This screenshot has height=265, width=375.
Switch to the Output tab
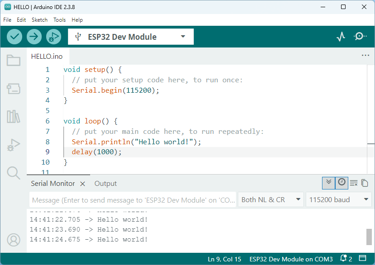[106, 183]
